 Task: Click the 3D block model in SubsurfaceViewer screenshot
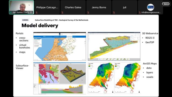(x=73, y=74)
